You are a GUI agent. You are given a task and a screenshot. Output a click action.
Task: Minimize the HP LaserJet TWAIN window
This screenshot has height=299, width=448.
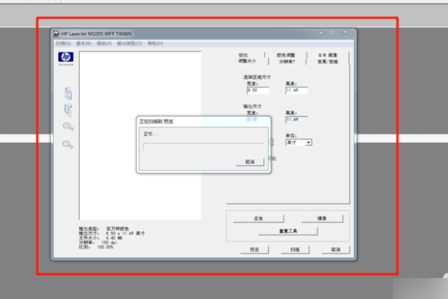tap(321, 33)
